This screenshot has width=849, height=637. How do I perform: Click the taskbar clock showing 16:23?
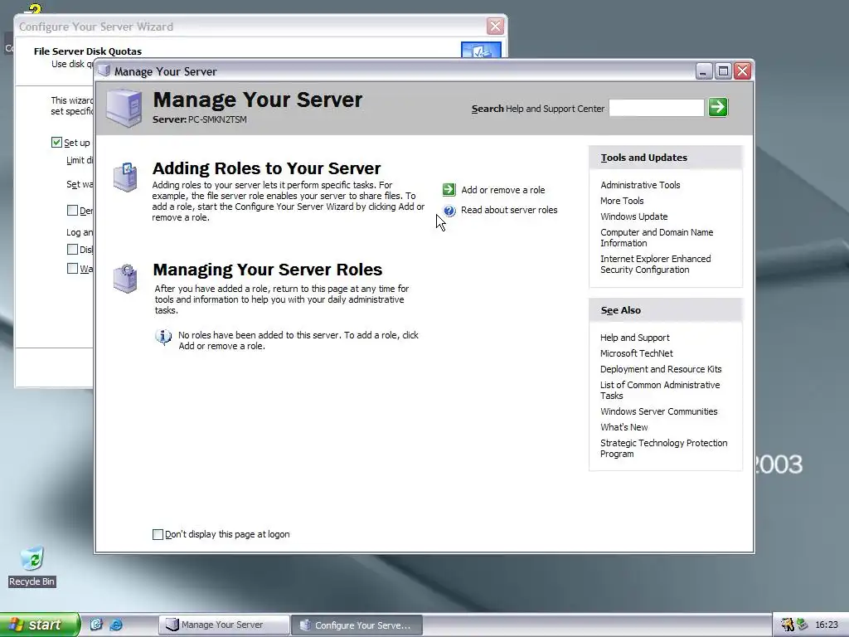pyautogui.click(x=827, y=625)
